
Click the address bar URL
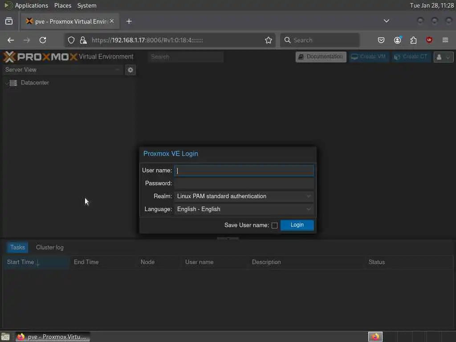147,40
